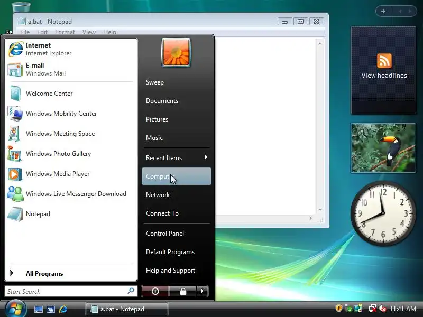
Task: Click Show Desktop quick launch icon
Action: click(38, 309)
